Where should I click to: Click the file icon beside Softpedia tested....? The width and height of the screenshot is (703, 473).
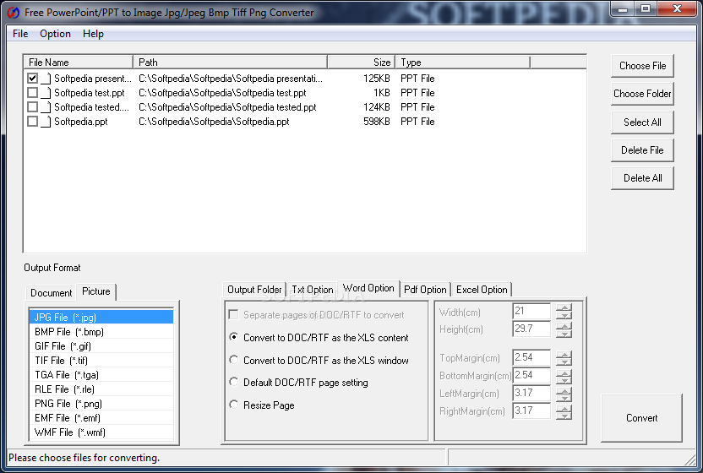click(46, 107)
